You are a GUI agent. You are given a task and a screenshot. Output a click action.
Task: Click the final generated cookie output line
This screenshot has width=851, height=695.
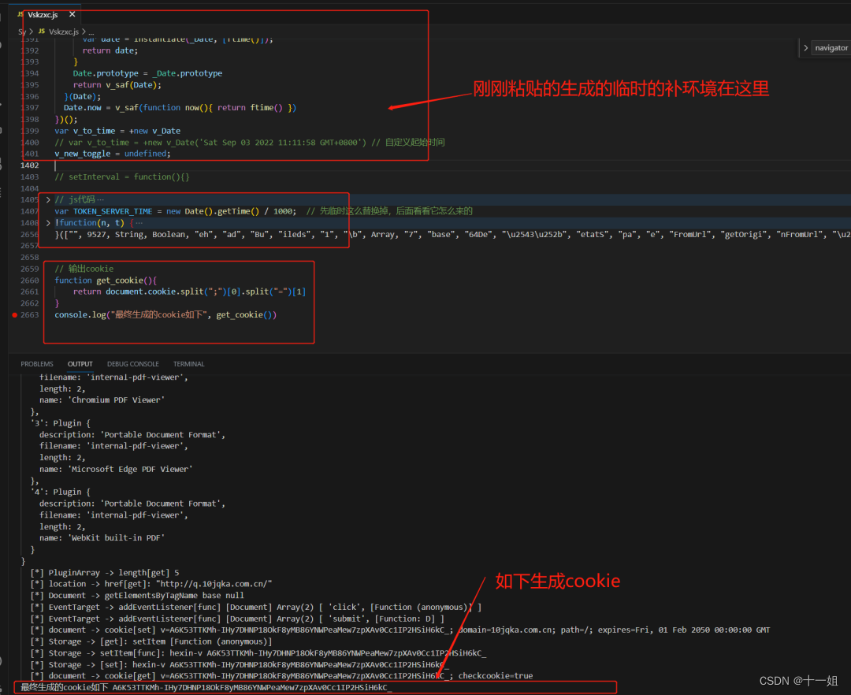coord(206,687)
